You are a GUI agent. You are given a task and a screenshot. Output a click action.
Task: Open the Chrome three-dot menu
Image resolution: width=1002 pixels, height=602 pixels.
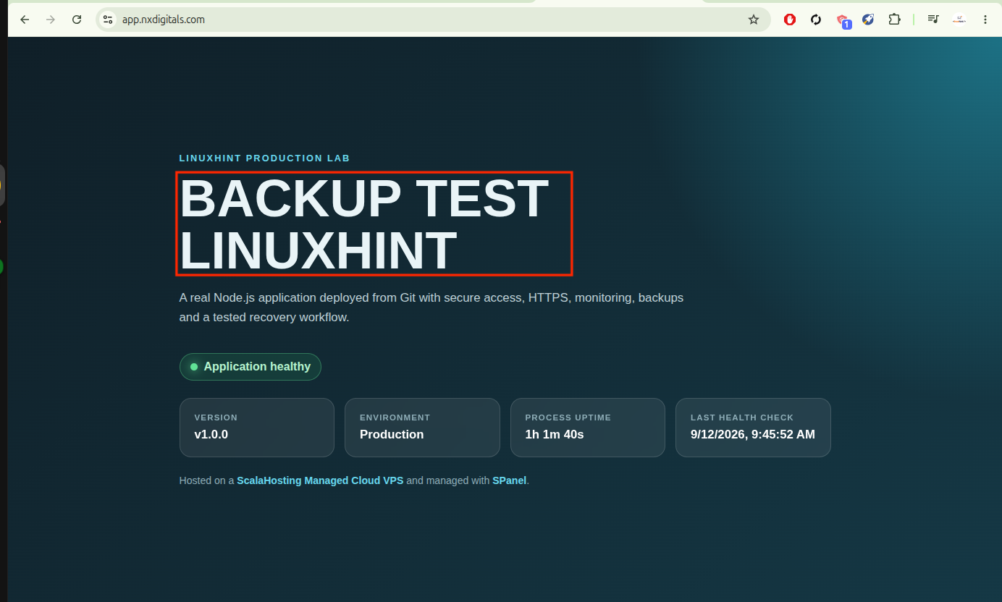pos(985,20)
